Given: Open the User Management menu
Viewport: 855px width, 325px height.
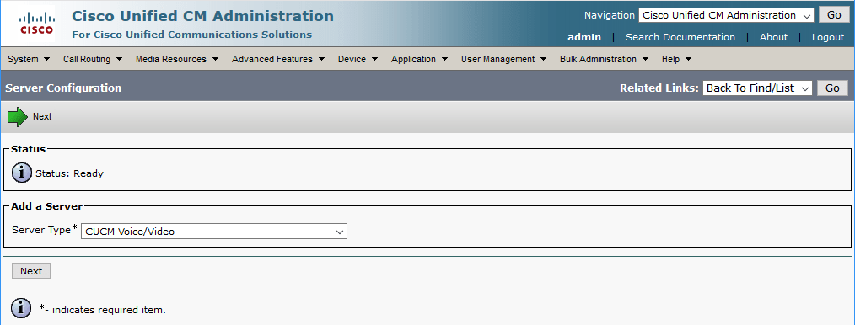Looking at the screenshot, I should (504, 59).
